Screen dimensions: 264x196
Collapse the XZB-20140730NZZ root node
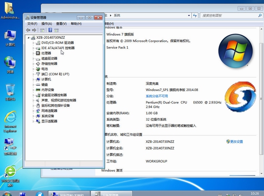pyautogui.click(x=29, y=37)
